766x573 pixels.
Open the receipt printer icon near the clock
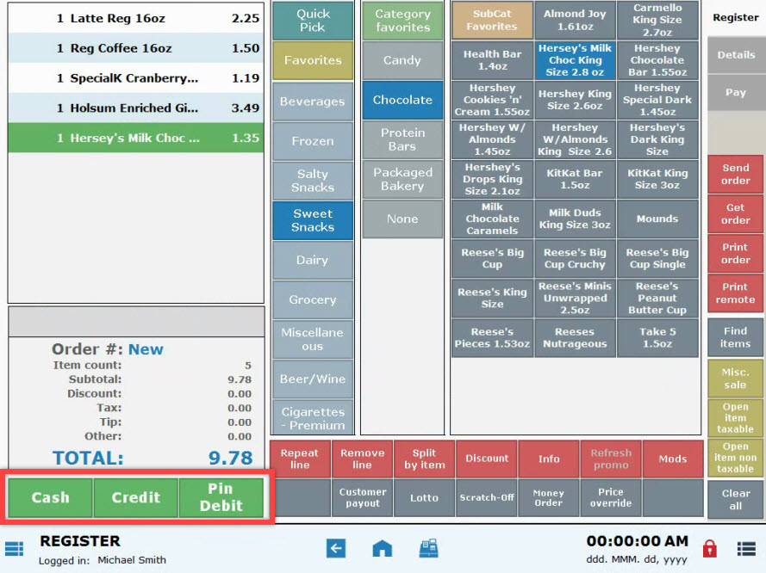[x=428, y=548]
